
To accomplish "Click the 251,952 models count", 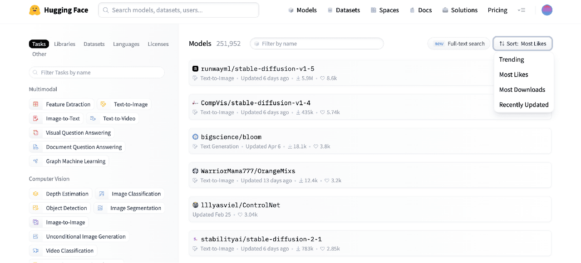I will 228,44.
